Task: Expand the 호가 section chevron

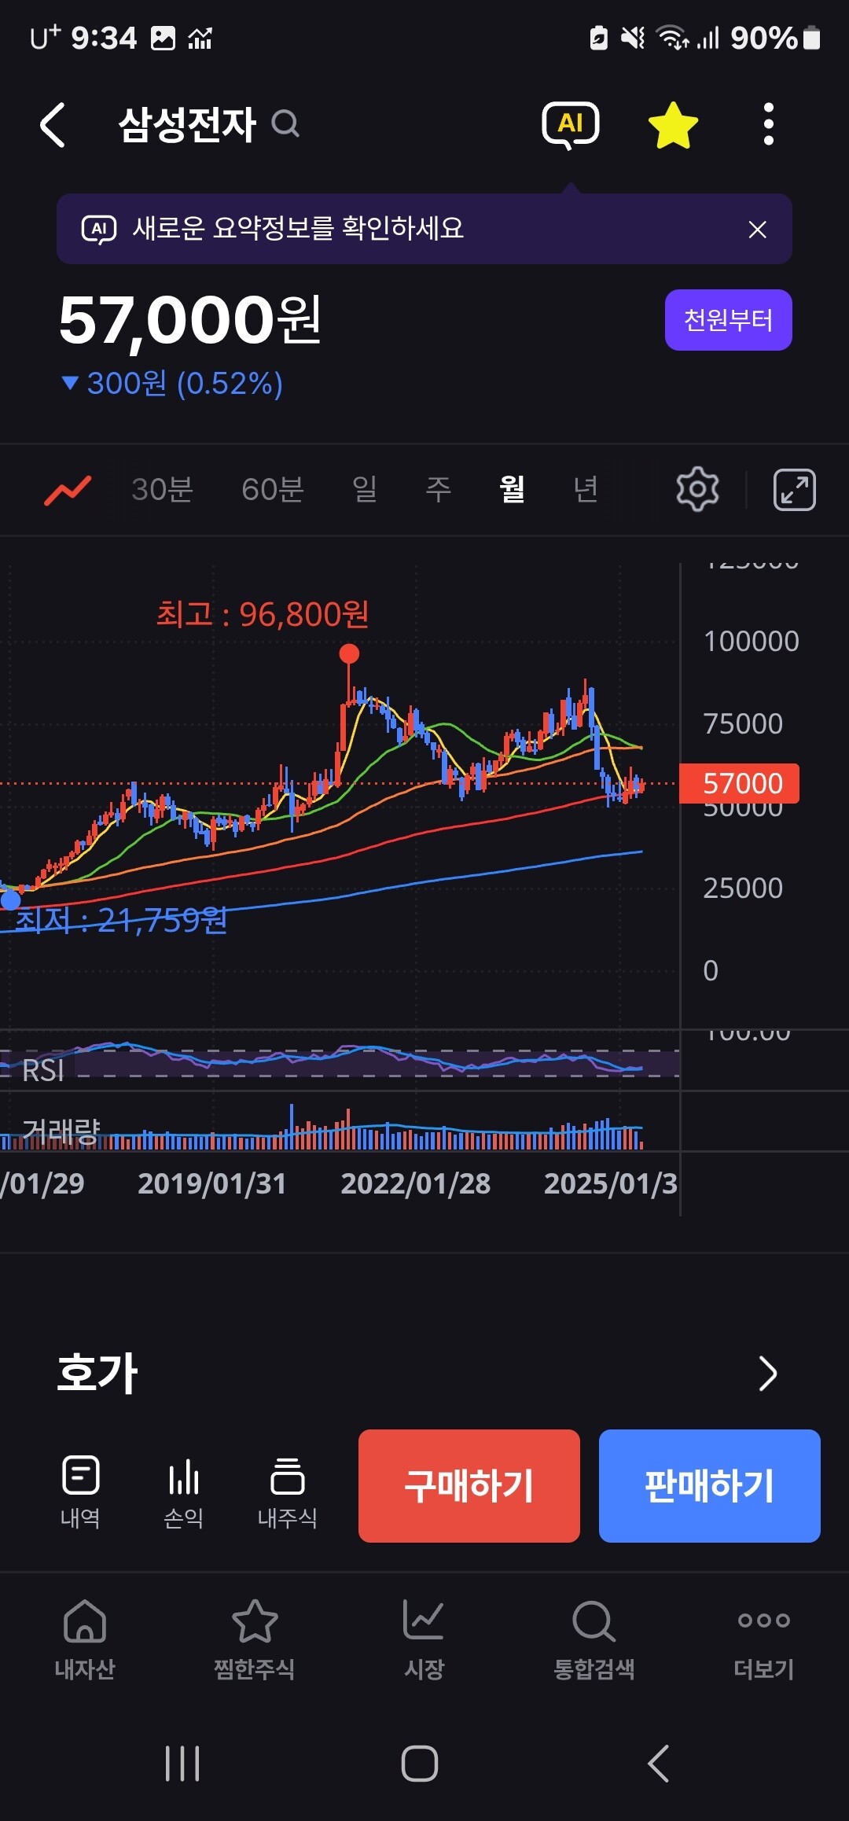Action: pyautogui.click(x=767, y=1374)
